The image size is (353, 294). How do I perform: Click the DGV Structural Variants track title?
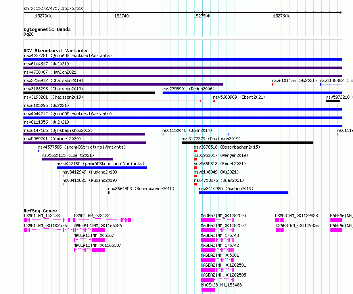click(x=56, y=51)
